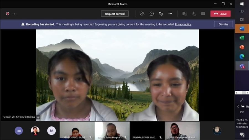Show hidden system tray icons

[238, 107]
